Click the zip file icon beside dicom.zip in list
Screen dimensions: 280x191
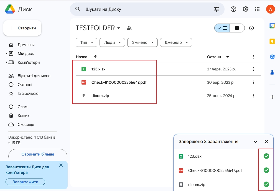(83, 96)
